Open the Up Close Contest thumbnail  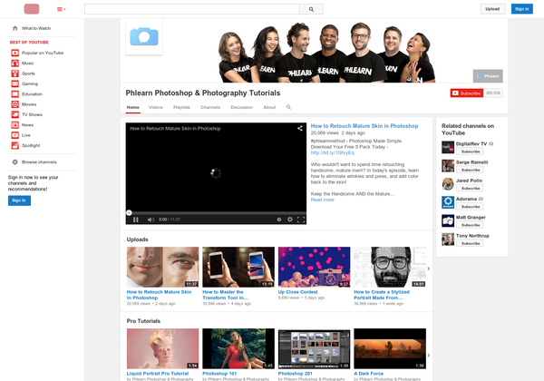(314, 267)
